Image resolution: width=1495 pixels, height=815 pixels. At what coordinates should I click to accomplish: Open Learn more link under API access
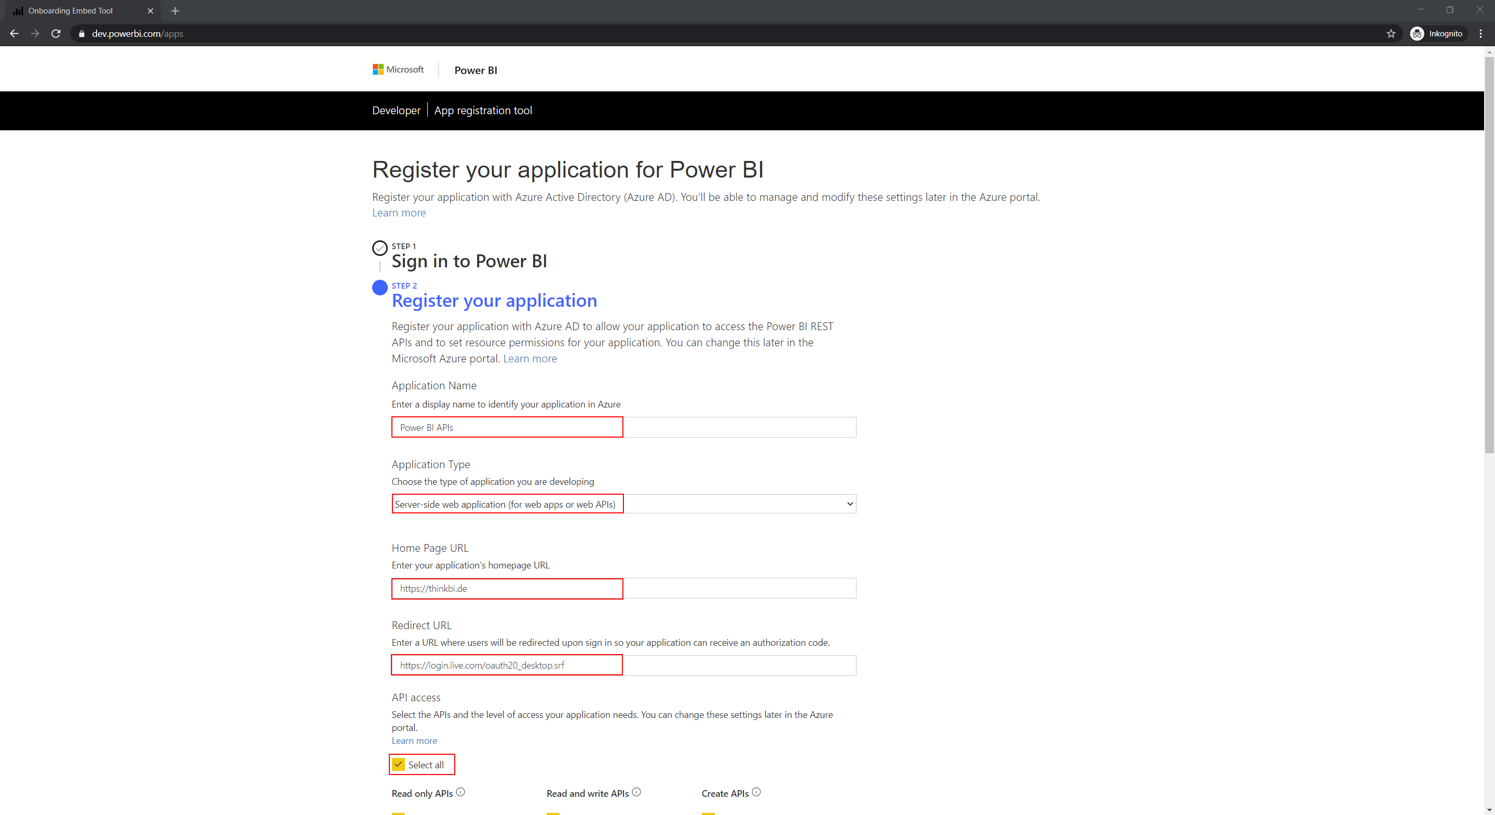(414, 741)
